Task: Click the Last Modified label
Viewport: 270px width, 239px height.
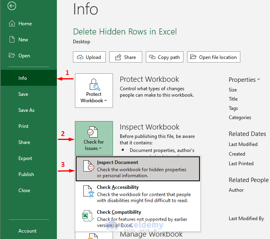Action: [243, 144]
